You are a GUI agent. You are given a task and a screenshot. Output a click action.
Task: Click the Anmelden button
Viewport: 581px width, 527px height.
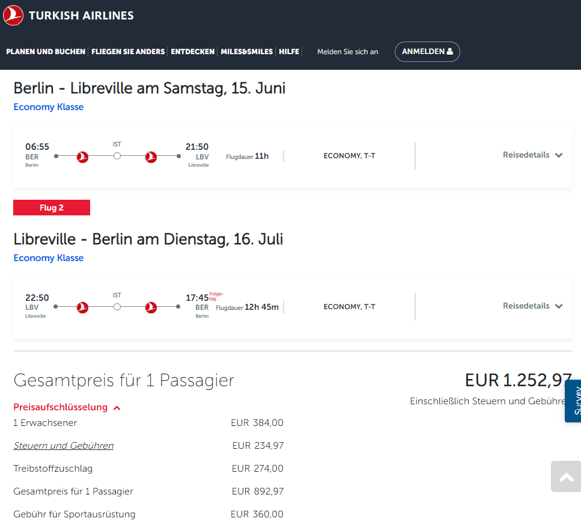427,52
